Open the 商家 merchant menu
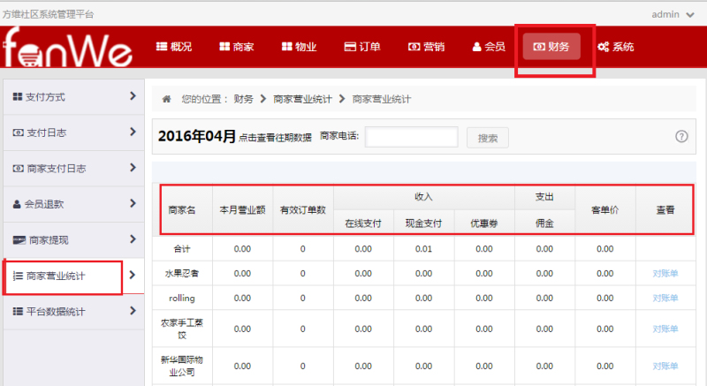Screen dimensions: 707x386 coord(237,47)
